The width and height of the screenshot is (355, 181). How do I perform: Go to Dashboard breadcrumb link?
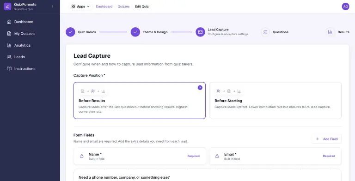[104, 6]
